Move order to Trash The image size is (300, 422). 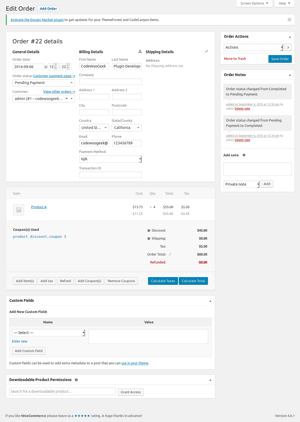tap(235, 59)
